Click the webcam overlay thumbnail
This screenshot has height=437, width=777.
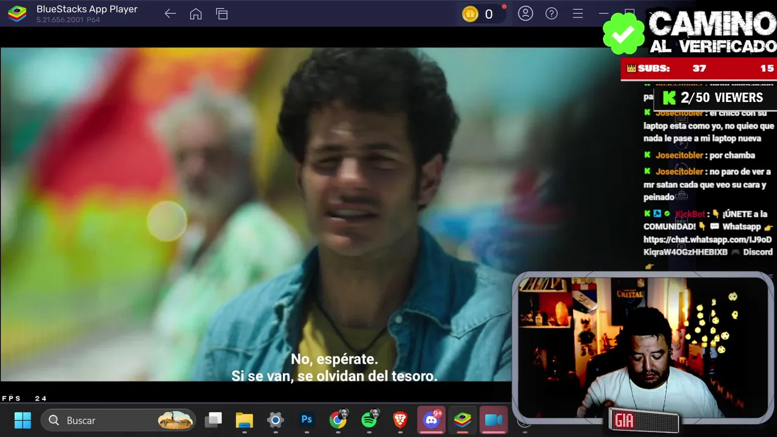tap(642, 348)
